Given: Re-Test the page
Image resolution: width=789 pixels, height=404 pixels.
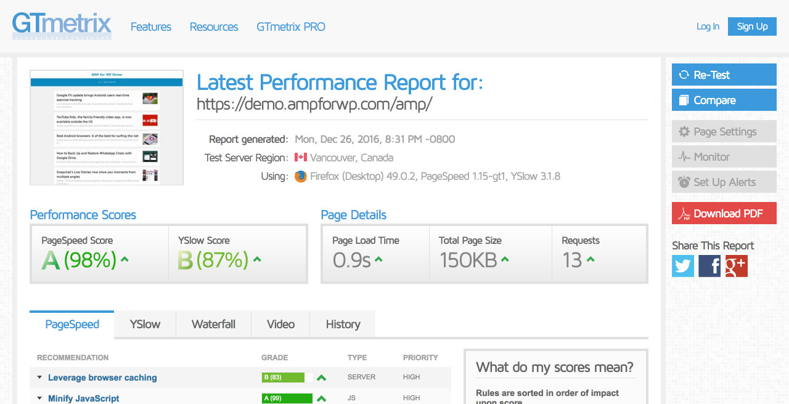Looking at the screenshot, I should pyautogui.click(x=724, y=75).
